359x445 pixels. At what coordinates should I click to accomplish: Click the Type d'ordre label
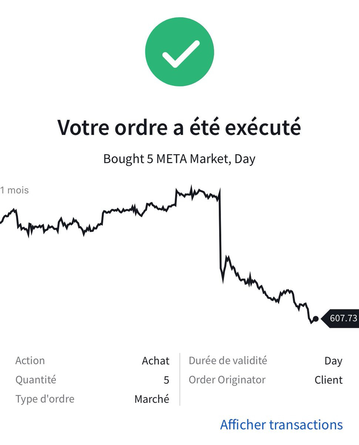pyautogui.click(x=45, y=399)
